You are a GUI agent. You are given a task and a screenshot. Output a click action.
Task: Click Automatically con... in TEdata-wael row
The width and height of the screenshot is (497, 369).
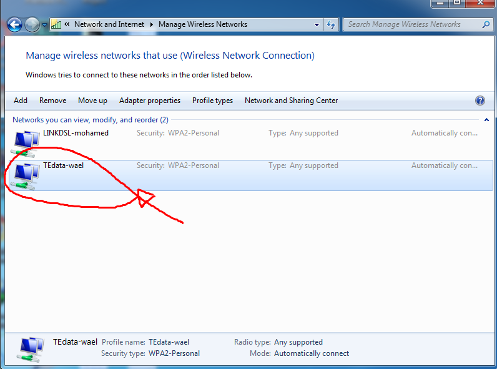[x=445, y=165]
